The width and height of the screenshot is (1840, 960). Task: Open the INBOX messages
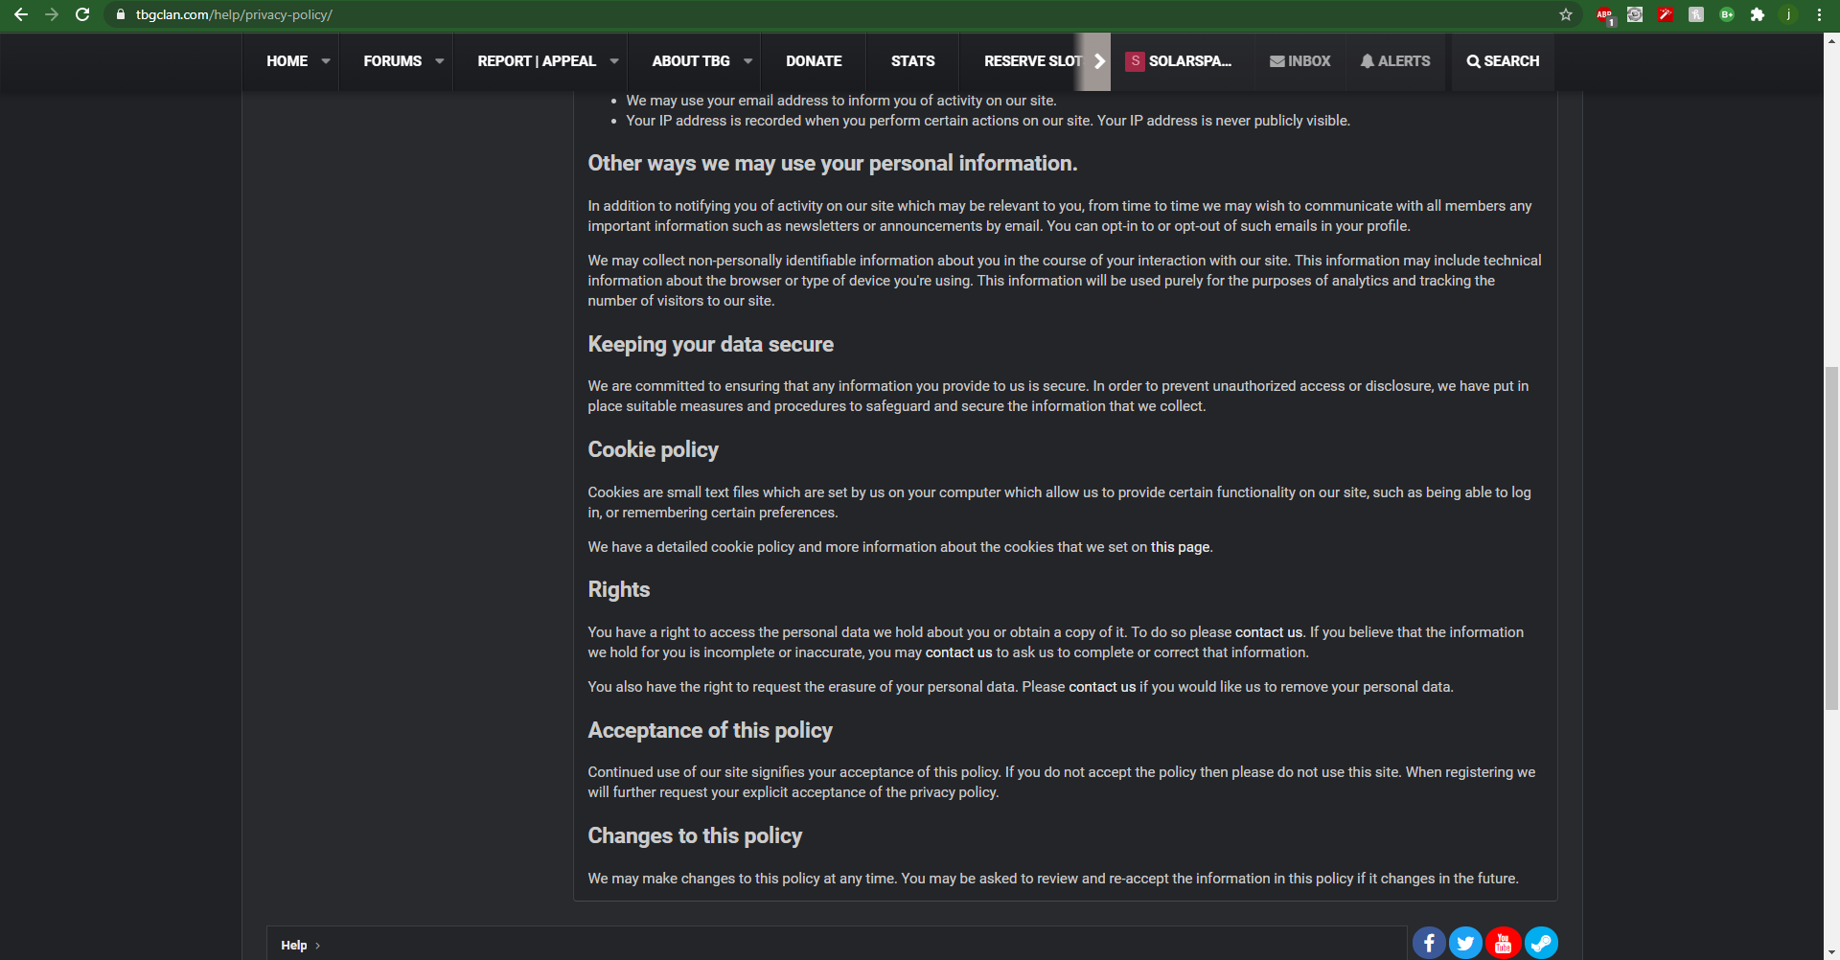1300,61
